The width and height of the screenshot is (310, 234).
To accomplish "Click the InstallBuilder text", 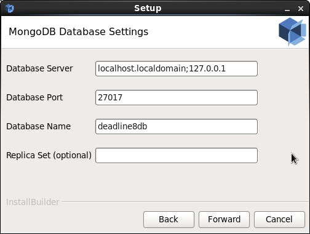I will click(33, 202).
